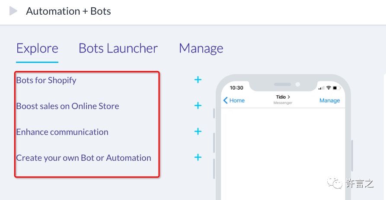Tap Manage link in the phone preview header
Screen dimensions: 386x200
coord(330,100)
